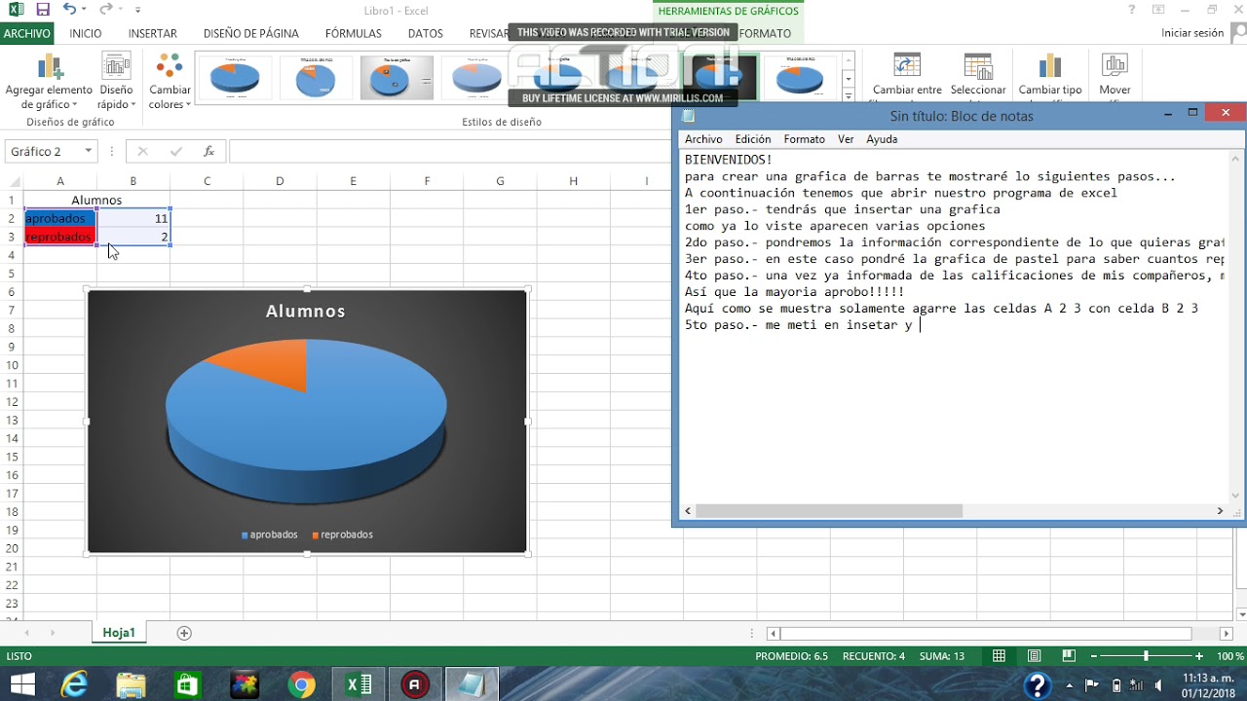Open Ayuda menu in Bloc de notas
The width and height of the screenshot is (1247, 701).
pyautogui.click(x=882, y=139)
